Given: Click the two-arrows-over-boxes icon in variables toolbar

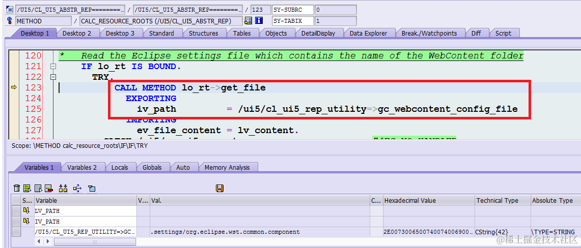Looking at the screenshot, I should pos(63,189).
